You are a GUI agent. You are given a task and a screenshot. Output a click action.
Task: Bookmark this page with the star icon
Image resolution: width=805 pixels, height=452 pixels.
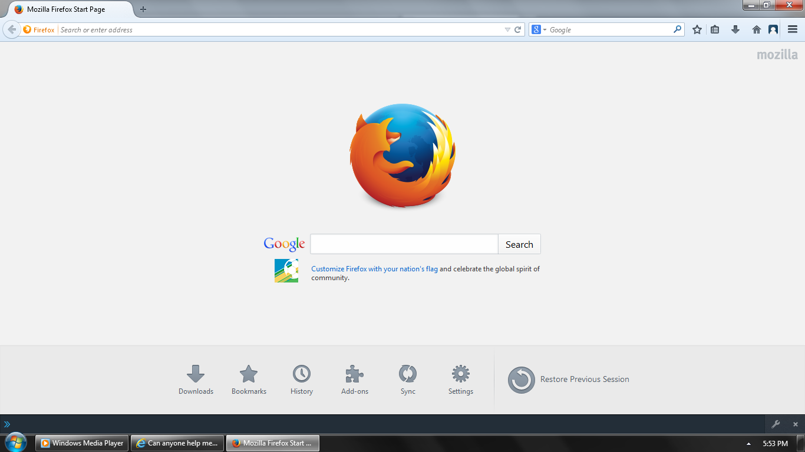click(697, 29)
